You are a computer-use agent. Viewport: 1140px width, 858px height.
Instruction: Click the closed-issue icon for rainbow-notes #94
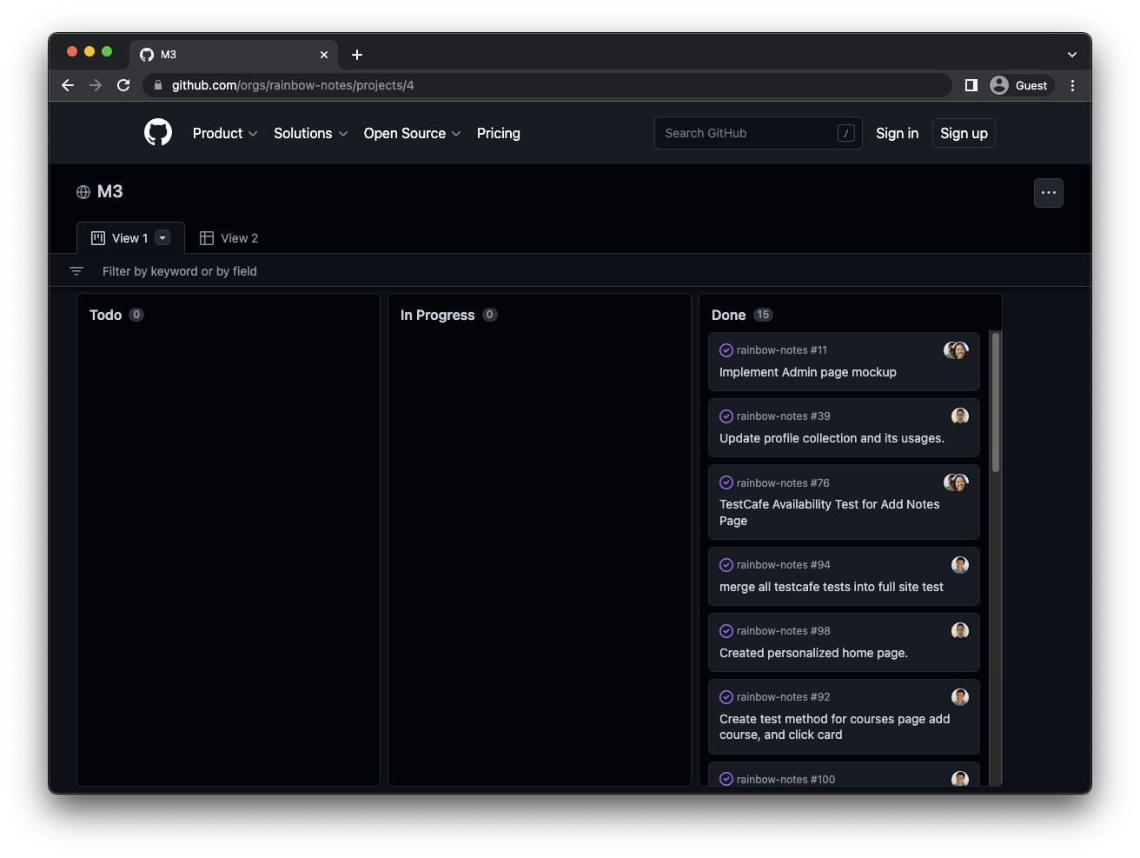pyautogui.click(x=726, y=565)
